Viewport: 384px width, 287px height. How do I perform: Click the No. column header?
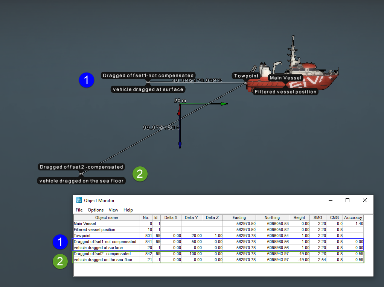coord(146,218)
